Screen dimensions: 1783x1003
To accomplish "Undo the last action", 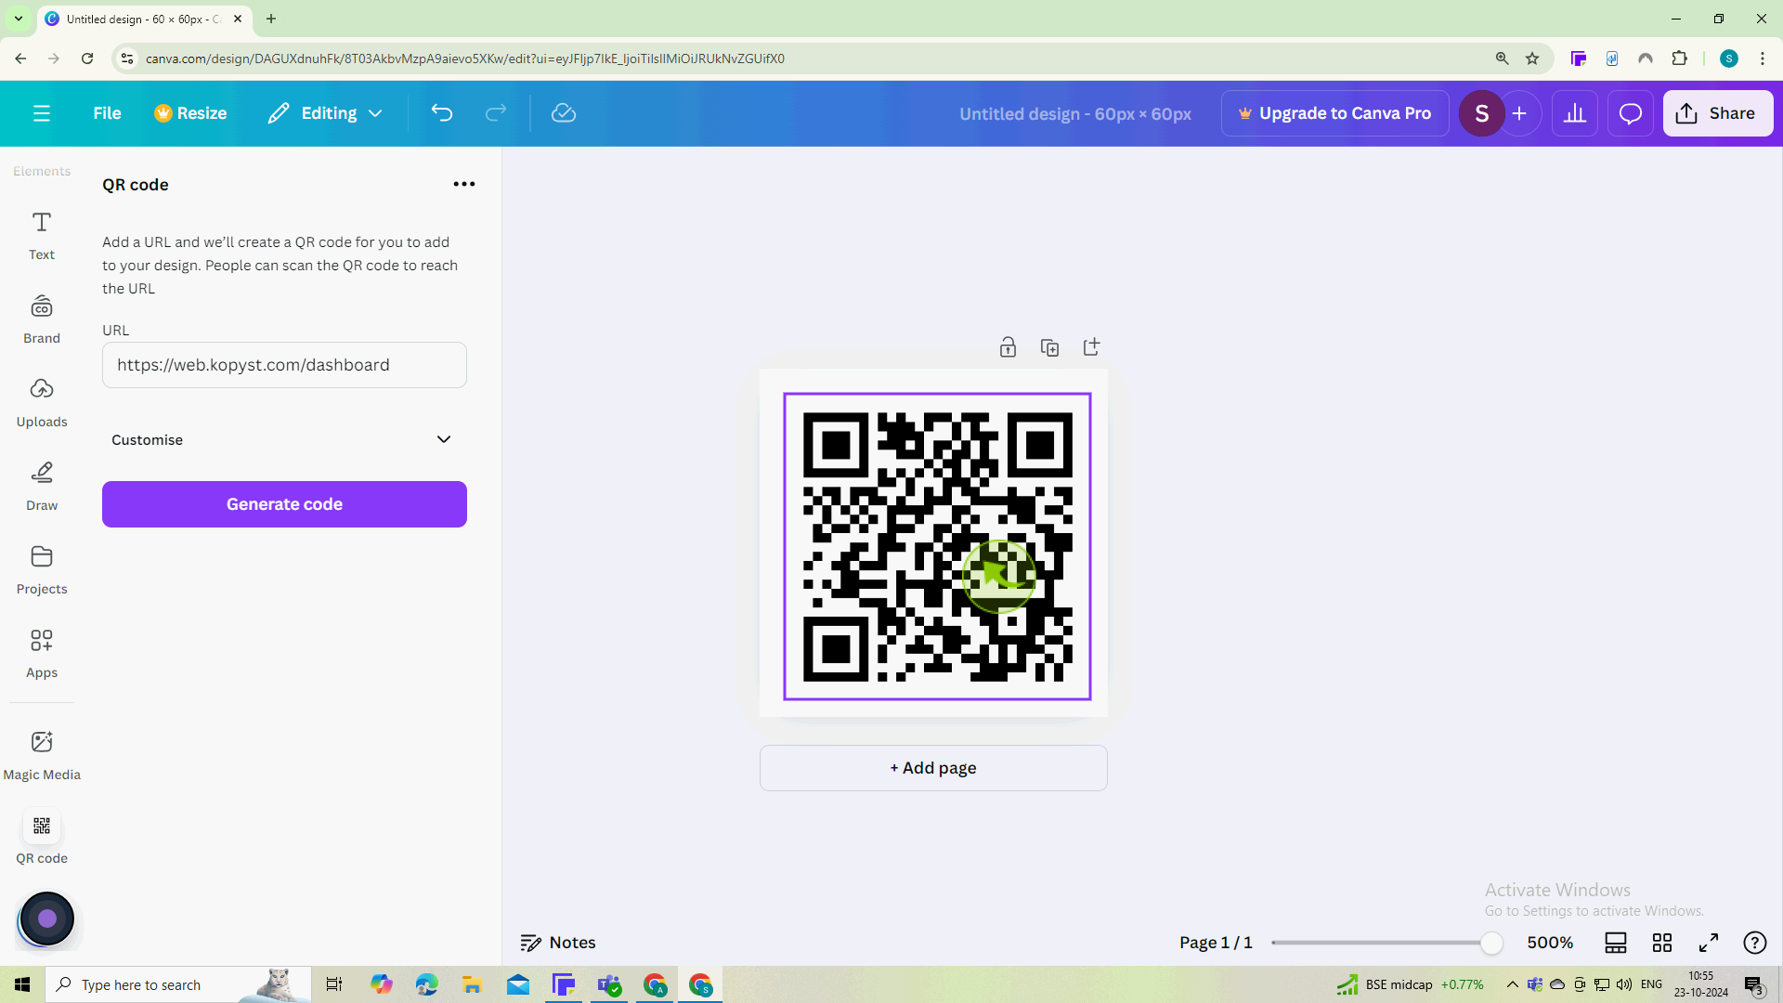I will pos(442,113).
